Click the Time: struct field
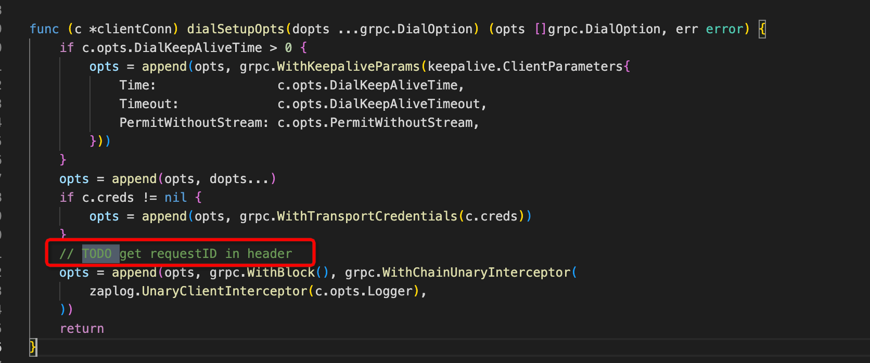The height and width of the screenshot is (363, 870). pos(137,85)
